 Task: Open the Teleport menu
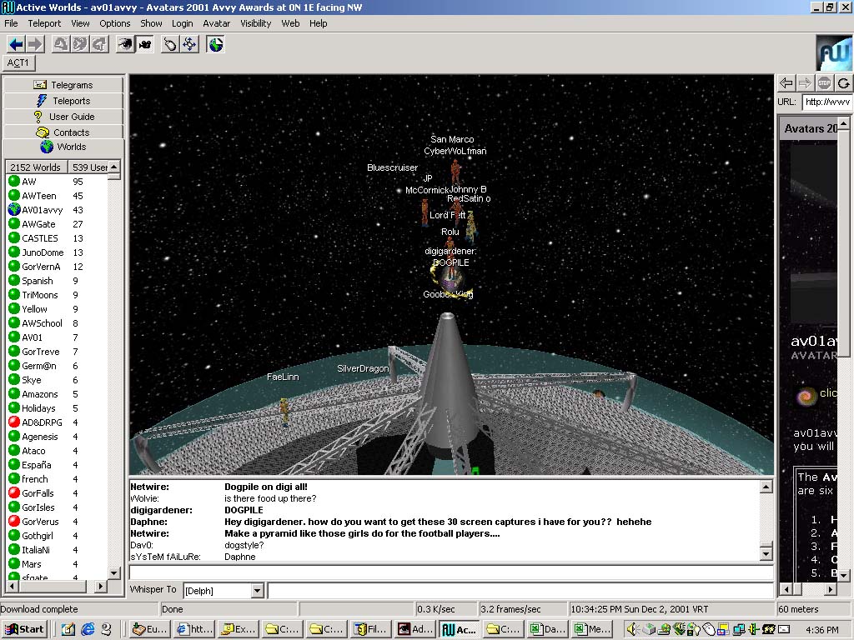click(x=44, y=23)
